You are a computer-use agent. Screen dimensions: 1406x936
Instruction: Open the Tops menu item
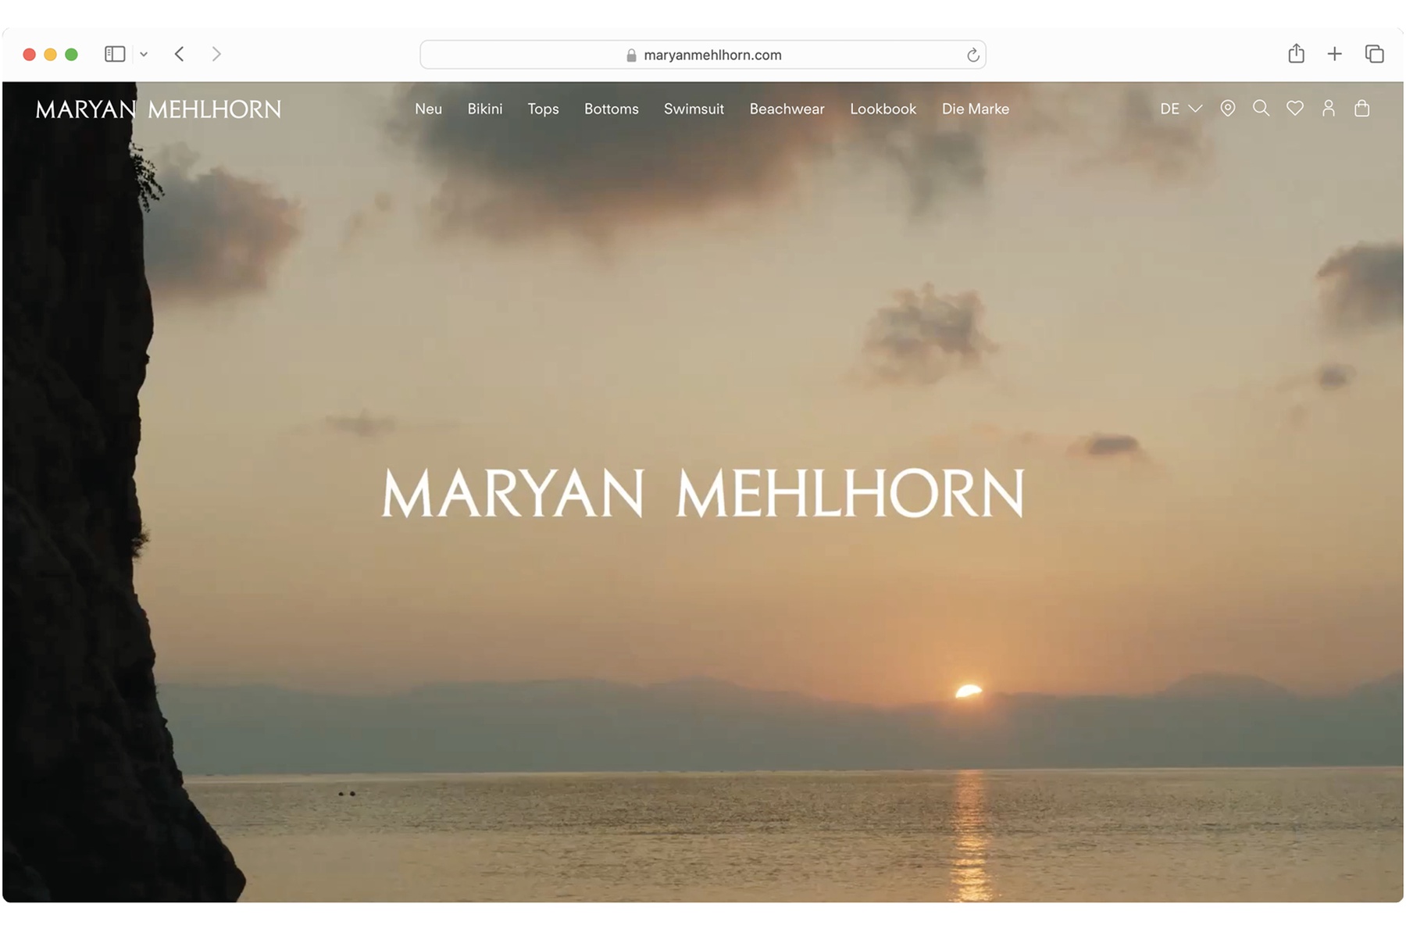point(543,109)
